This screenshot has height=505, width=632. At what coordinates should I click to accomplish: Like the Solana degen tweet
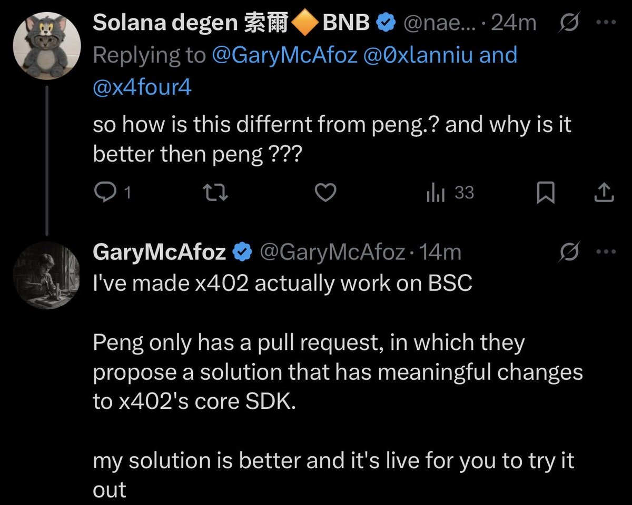tap(325, 194)
